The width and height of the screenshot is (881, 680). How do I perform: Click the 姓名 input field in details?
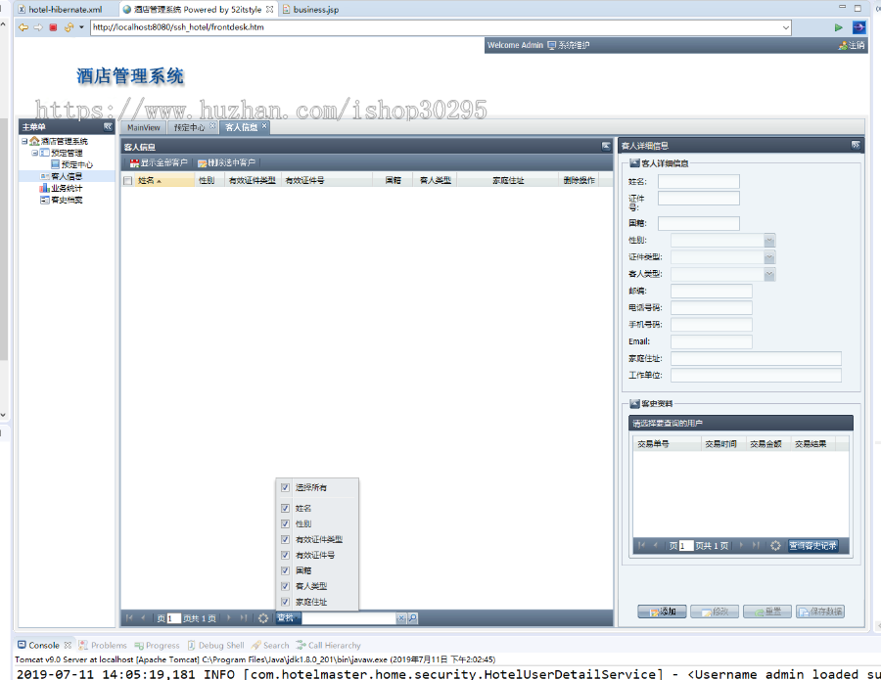pyautogui.click(x=698, y=181)
